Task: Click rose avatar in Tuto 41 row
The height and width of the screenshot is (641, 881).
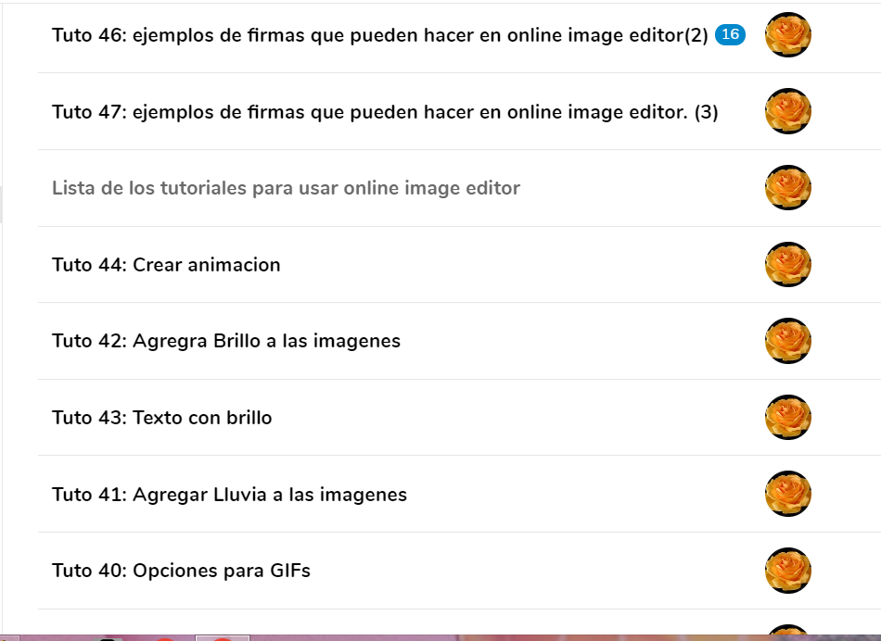Action: tap(787, 494)
